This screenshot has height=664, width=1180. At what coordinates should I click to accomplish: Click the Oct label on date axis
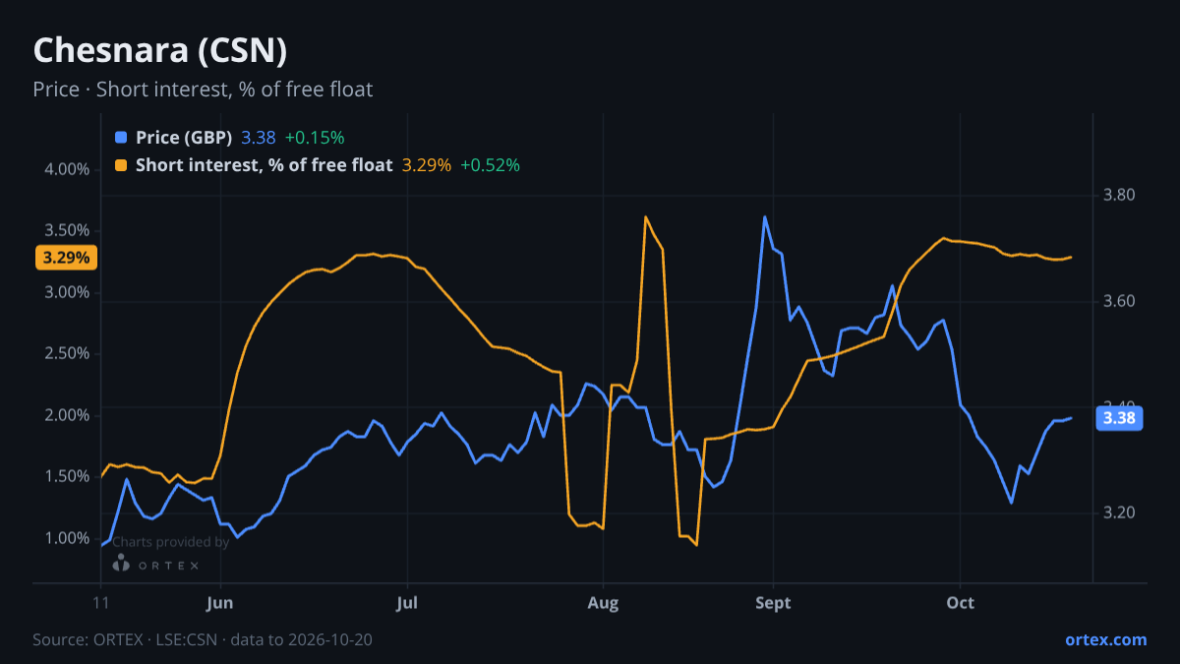(x=960, y=603)
